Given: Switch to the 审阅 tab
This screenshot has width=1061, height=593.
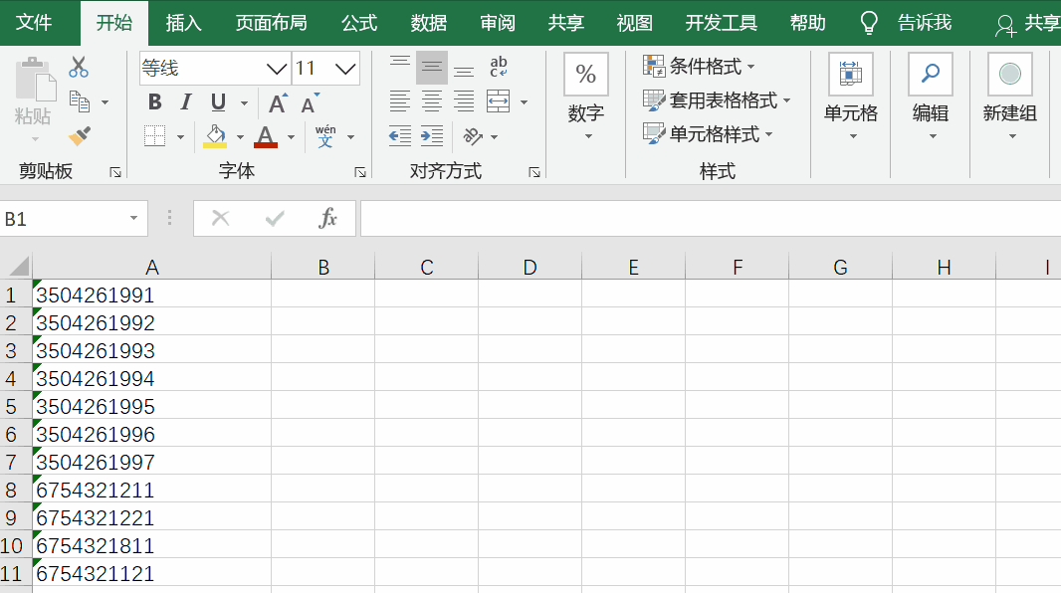Looking at the screenshot, I should pos(498,23).
